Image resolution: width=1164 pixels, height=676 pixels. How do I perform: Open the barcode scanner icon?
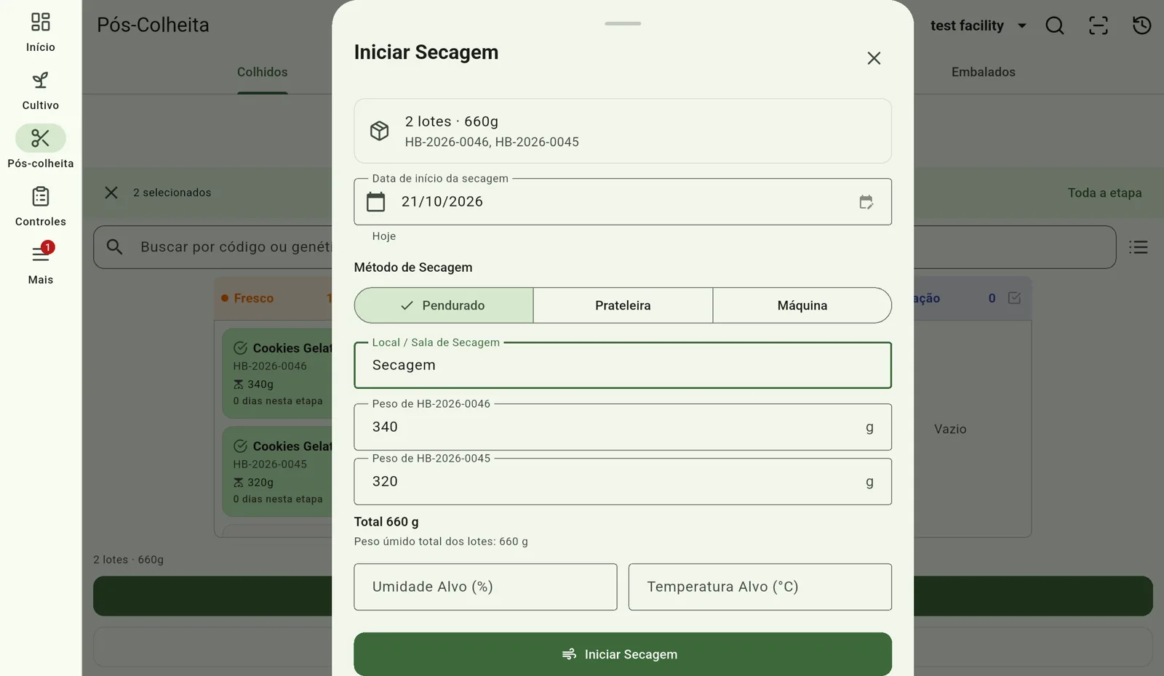tap(1099, 25)
